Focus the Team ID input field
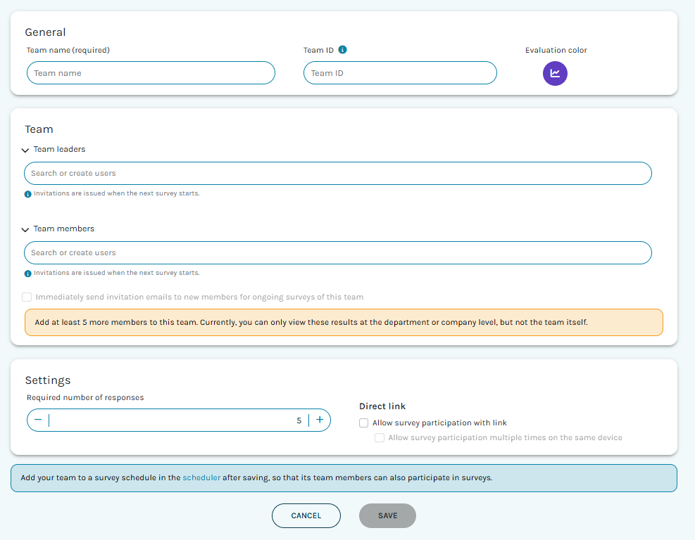Screen dimensions: 695x540 click(400, 73)
